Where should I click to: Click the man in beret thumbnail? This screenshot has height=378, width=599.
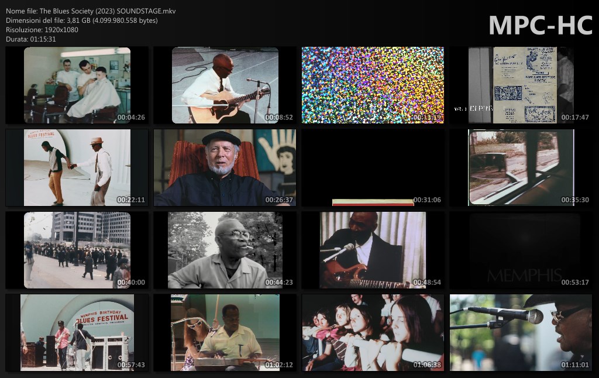click(x=225, y=168)
